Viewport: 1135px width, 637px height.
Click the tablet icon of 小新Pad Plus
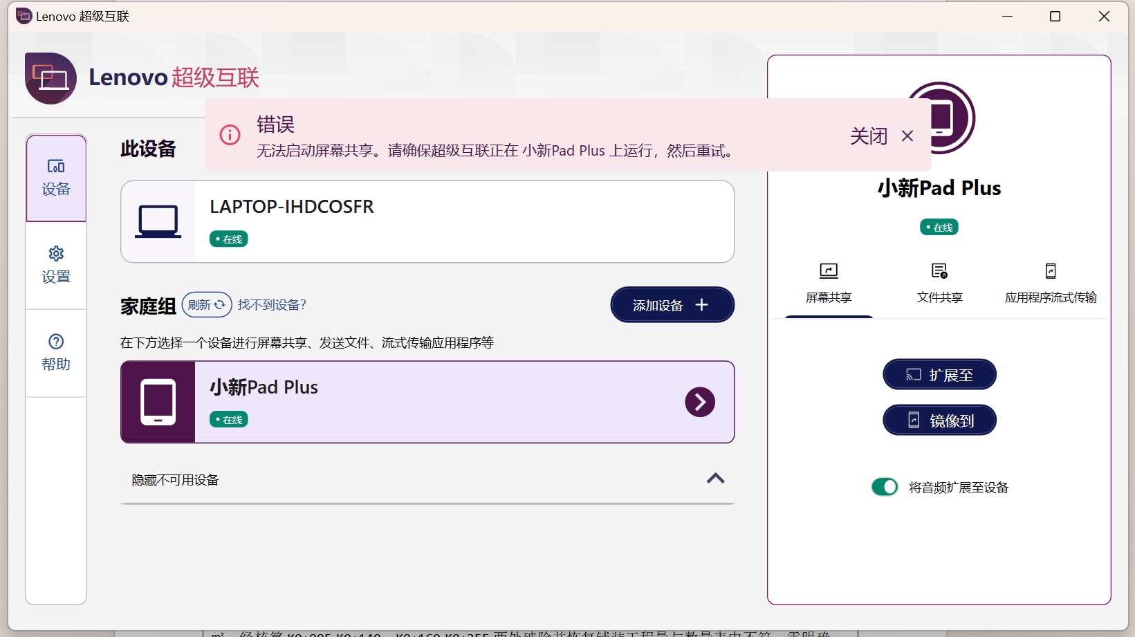(158, 402)
